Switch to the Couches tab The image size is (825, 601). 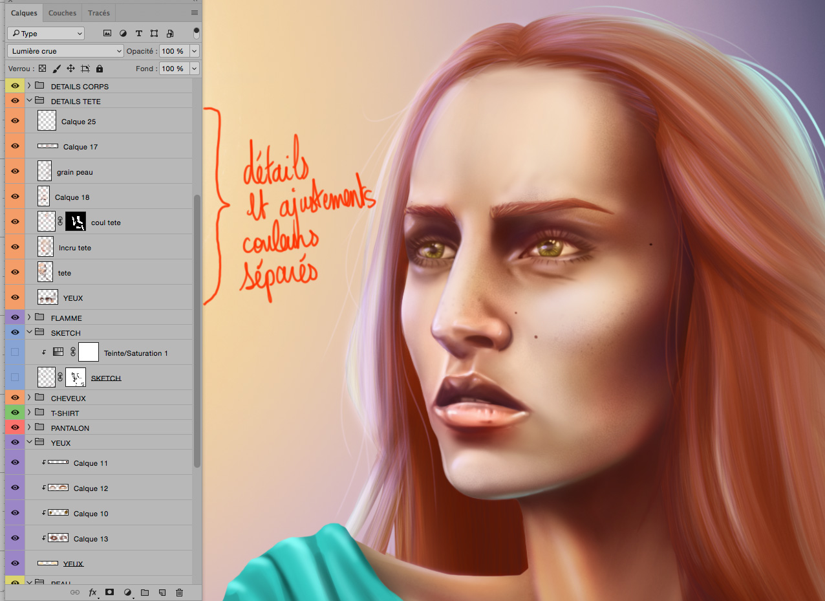click(x=63, y=13)
